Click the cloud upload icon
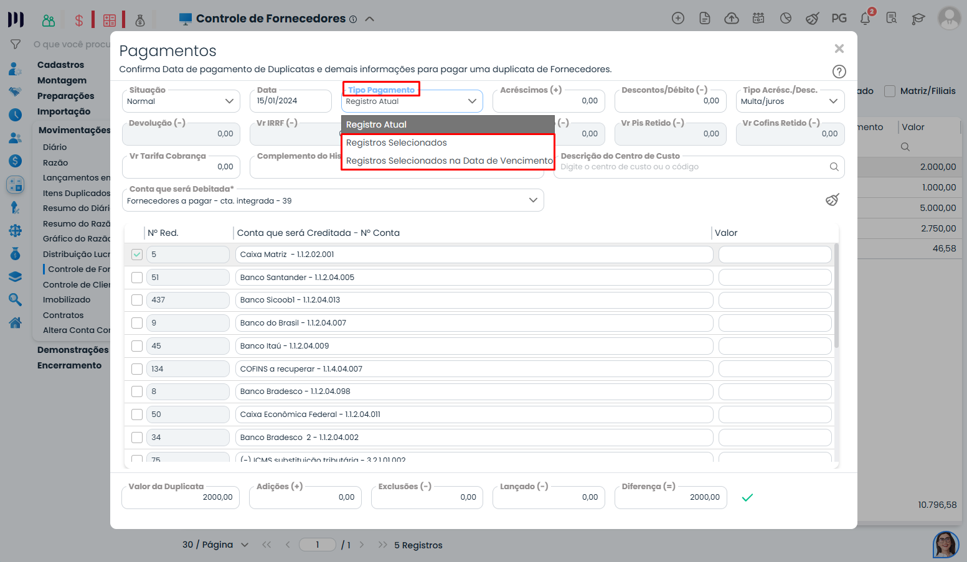Screen dimensions: 967x562 [732, 19]
